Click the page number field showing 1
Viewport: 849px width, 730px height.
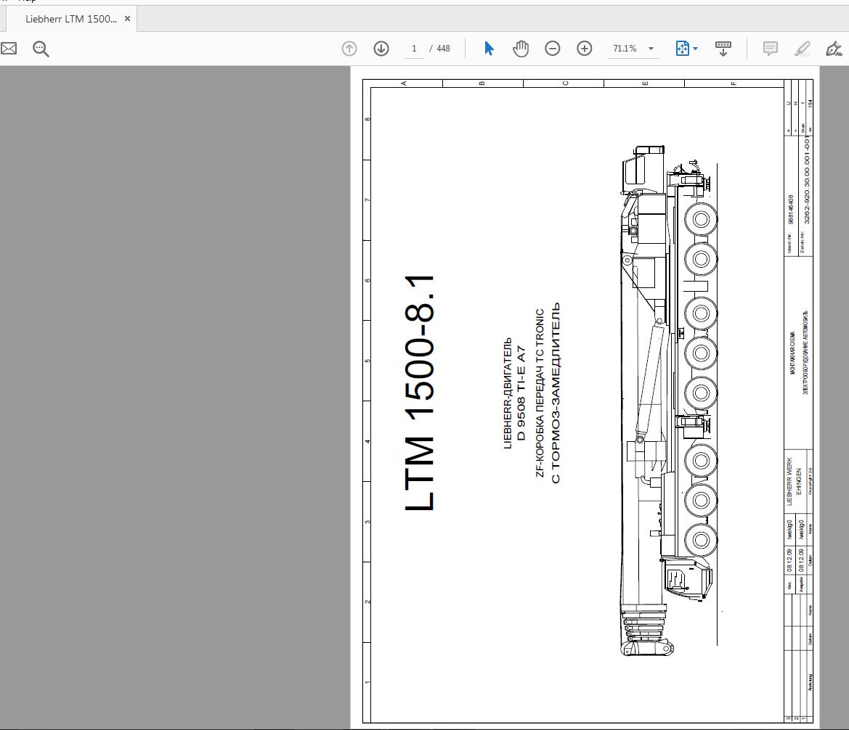click(x=415, y=49)
